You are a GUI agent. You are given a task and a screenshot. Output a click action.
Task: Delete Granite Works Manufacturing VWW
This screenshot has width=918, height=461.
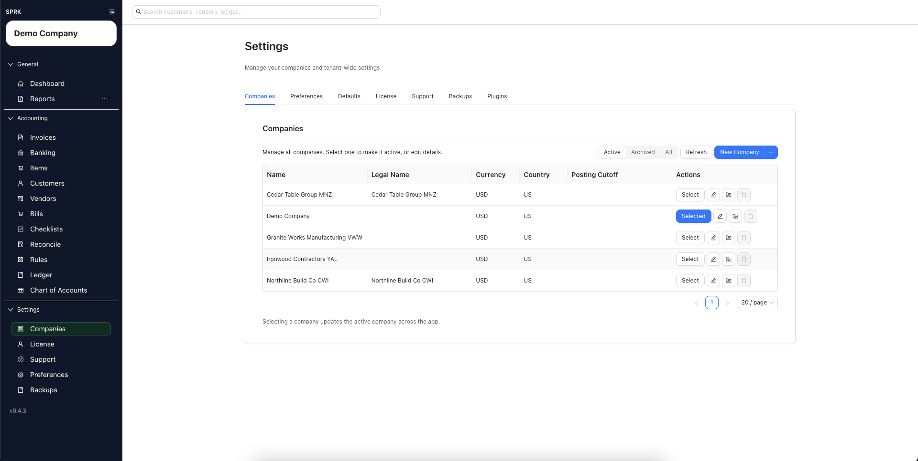point(744,238)
